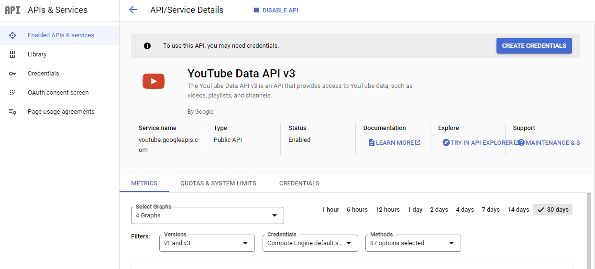Open the LEARN MORE documentation link
Viewport: 595px width, 269px height.
395,142
